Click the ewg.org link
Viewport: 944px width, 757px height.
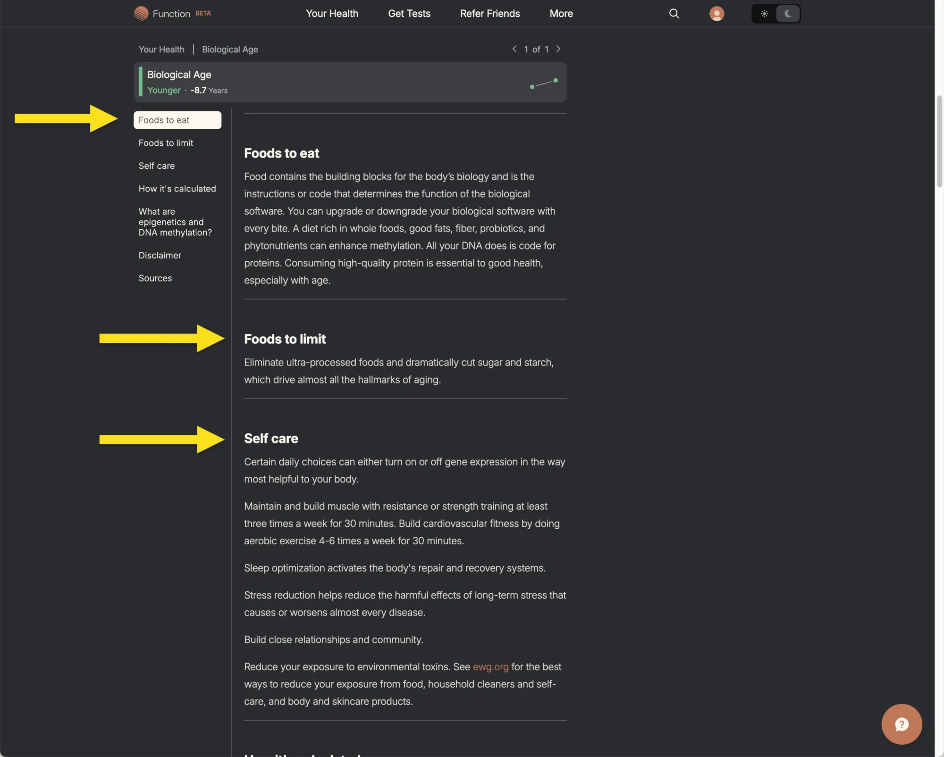click(490, 666)
